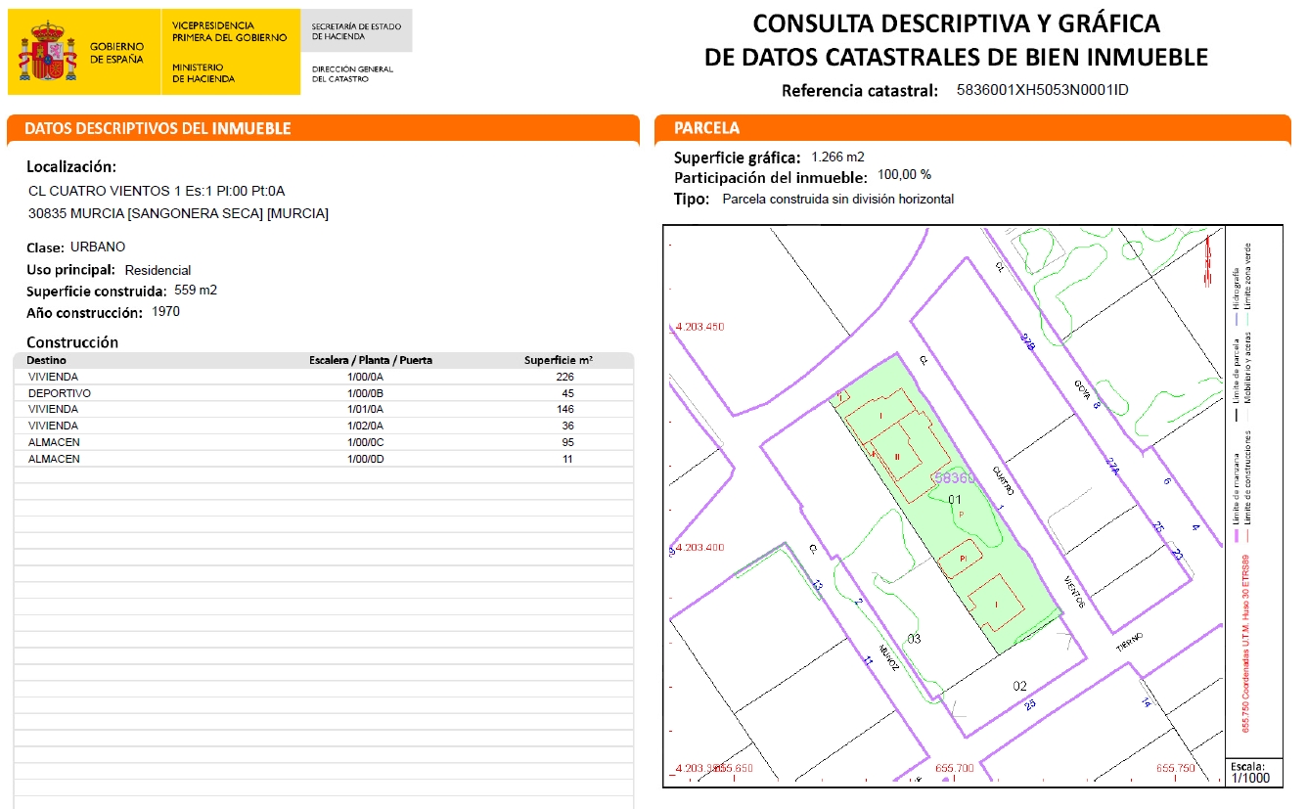Click 'Escalera / Planta / Puerta' column header
This screenshot has height=809, width=1307.
[x=371, y=360]
